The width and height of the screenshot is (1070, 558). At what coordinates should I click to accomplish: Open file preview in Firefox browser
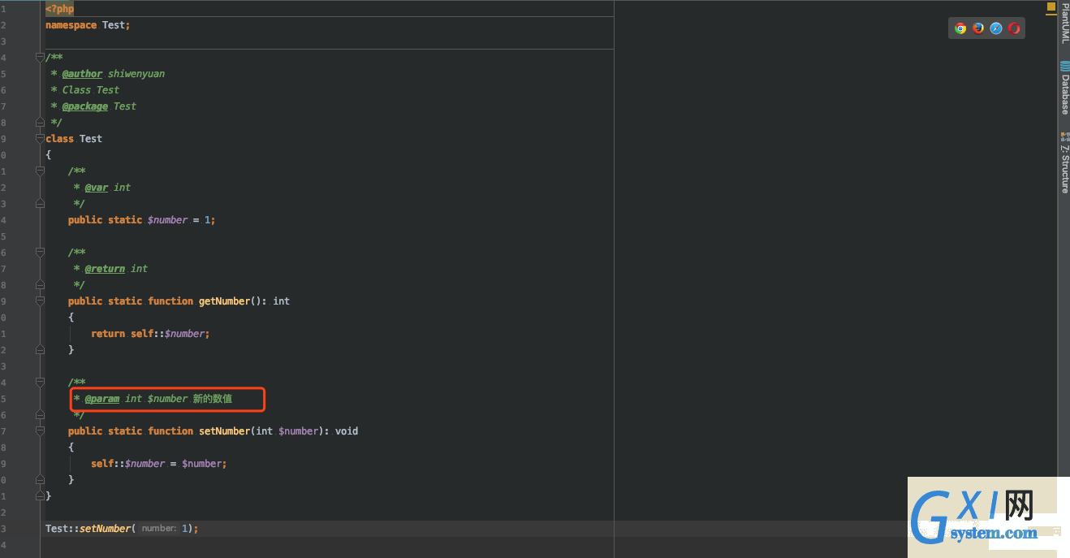point(978,28)
